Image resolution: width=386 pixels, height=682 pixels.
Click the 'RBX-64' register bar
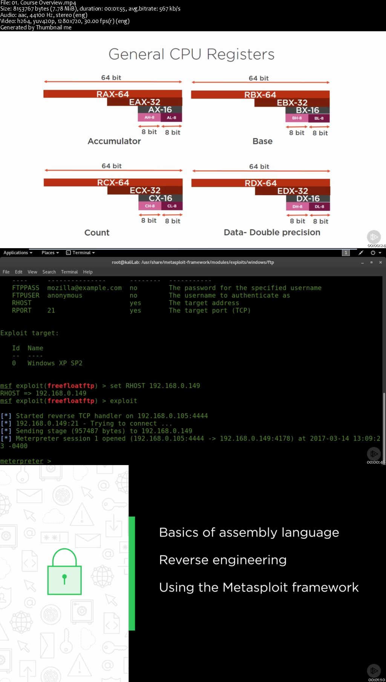pos(260,95)
